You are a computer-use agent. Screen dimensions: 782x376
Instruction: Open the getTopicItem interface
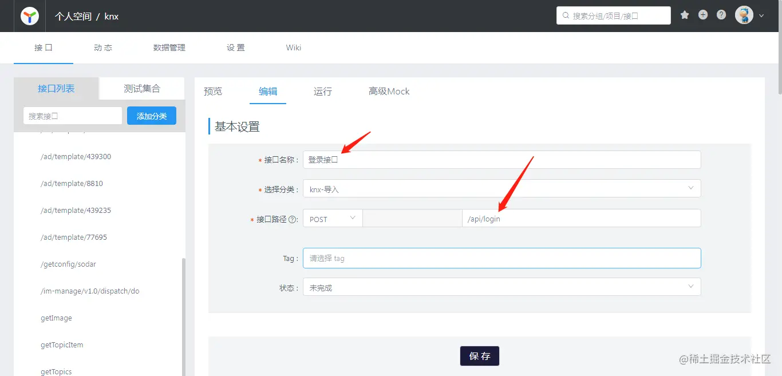62,345
